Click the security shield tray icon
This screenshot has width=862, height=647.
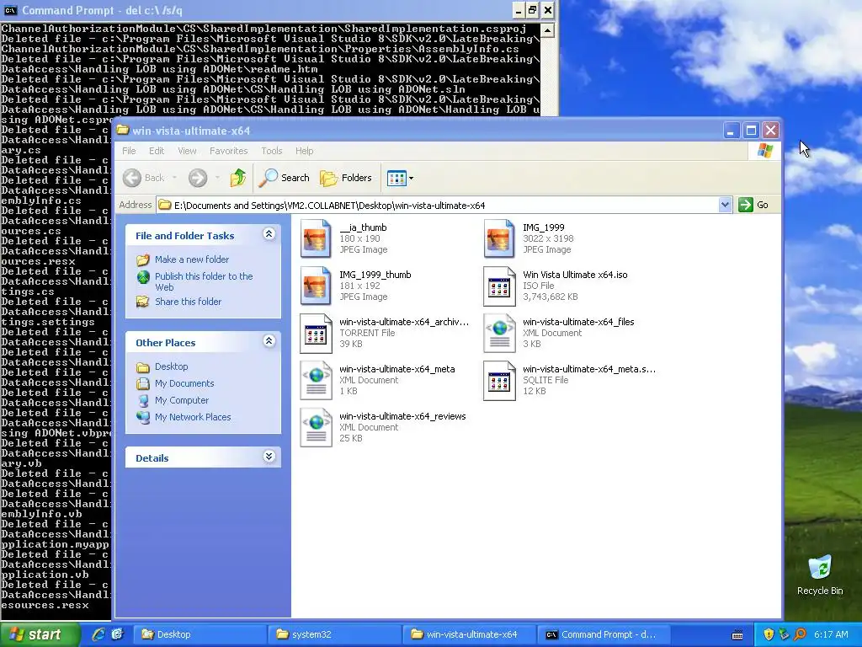[x=769, y=634]
